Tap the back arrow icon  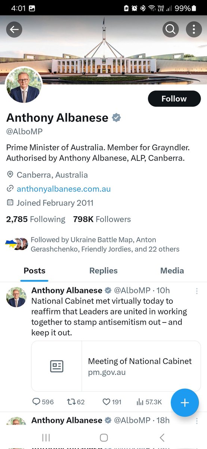click(x=14, y=30)
